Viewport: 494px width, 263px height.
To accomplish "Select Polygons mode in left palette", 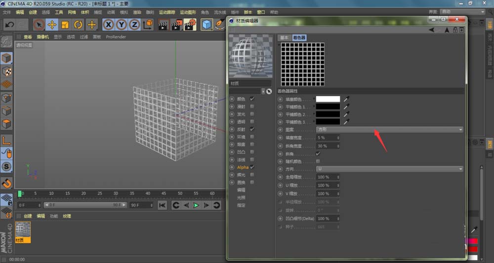I will [x=6, y=124].
